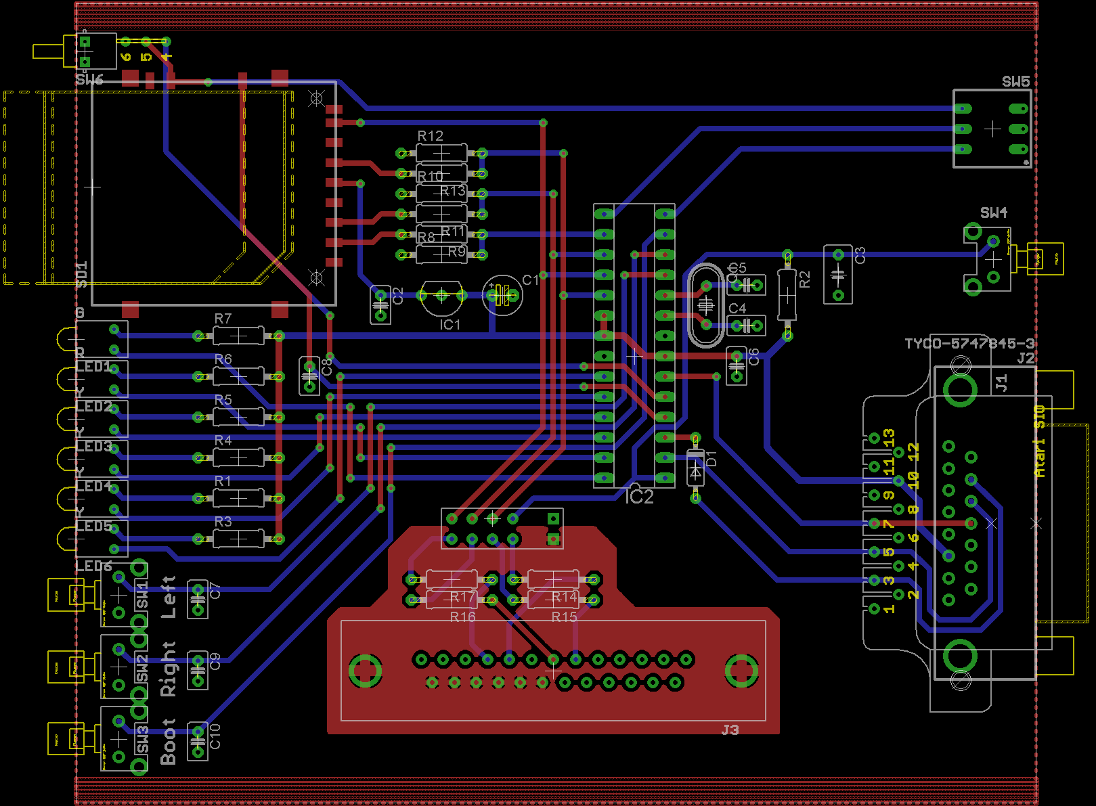Select the Atari SIO label

click(x=1040, y=441)
